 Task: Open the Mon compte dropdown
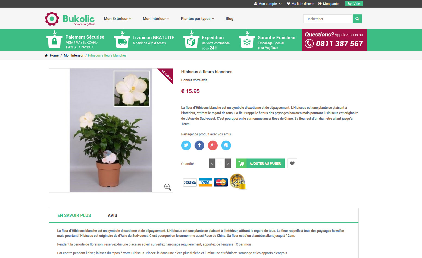[x=268, y=4]
